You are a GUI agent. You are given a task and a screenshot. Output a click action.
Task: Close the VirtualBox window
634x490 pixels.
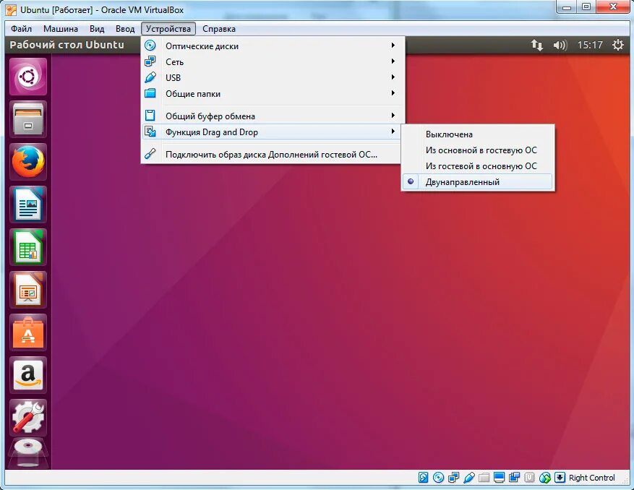click(x=613, y=7)
